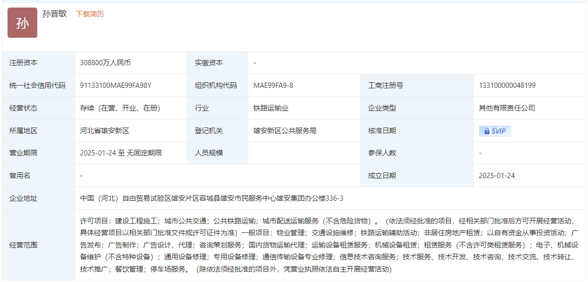The image size is (588, 282).
Task: Click the business term 2025-01-24 至 无固定期限
Action: (x=121, y=153)
